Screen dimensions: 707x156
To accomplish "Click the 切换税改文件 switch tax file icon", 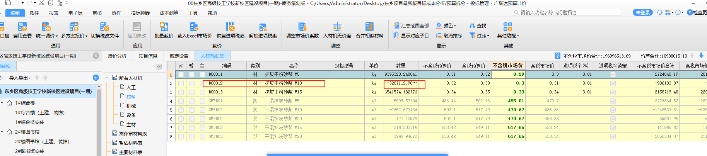I will coord(104,27).
